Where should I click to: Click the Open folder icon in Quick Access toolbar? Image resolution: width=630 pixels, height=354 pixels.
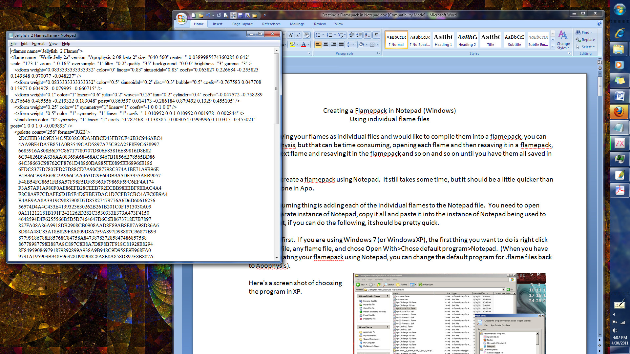click(201, 15)
